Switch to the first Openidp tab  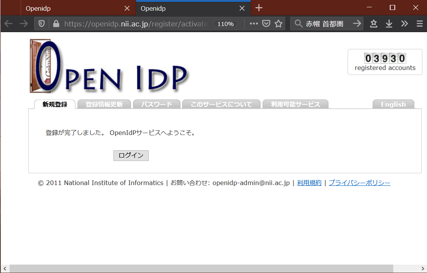coord(78,8)
